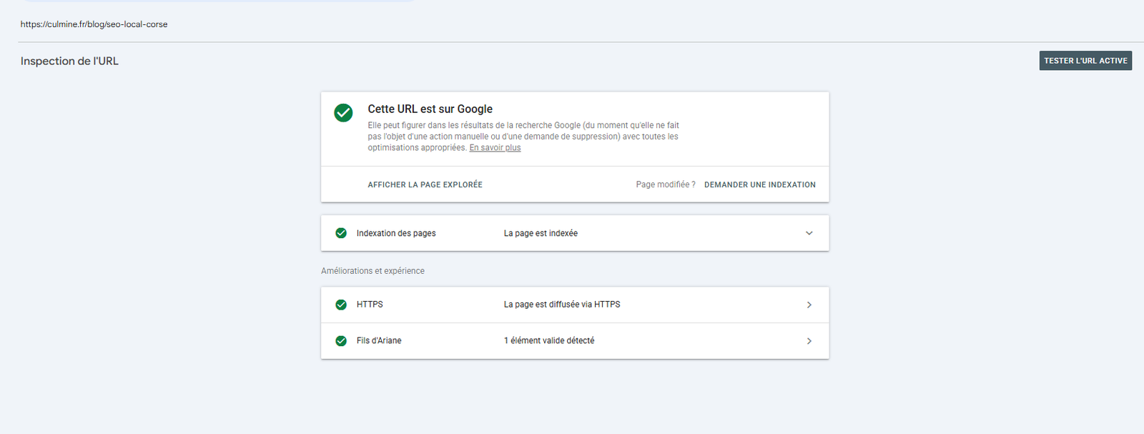The height and width of the screenshot is (434, 1144).
Task: Request indexing via DEMANDER UNE INDEXATION
Action: point(760,184)
